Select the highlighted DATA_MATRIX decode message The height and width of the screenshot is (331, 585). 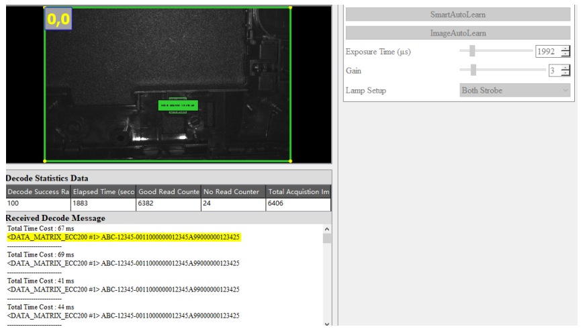tap(124, 238)
